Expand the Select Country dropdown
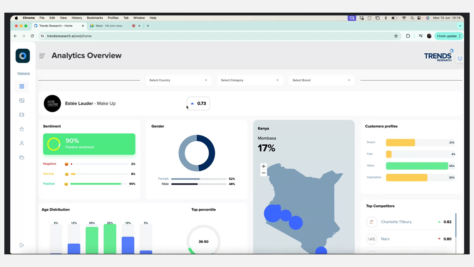474x267 pixels. [x=178, y=80]
